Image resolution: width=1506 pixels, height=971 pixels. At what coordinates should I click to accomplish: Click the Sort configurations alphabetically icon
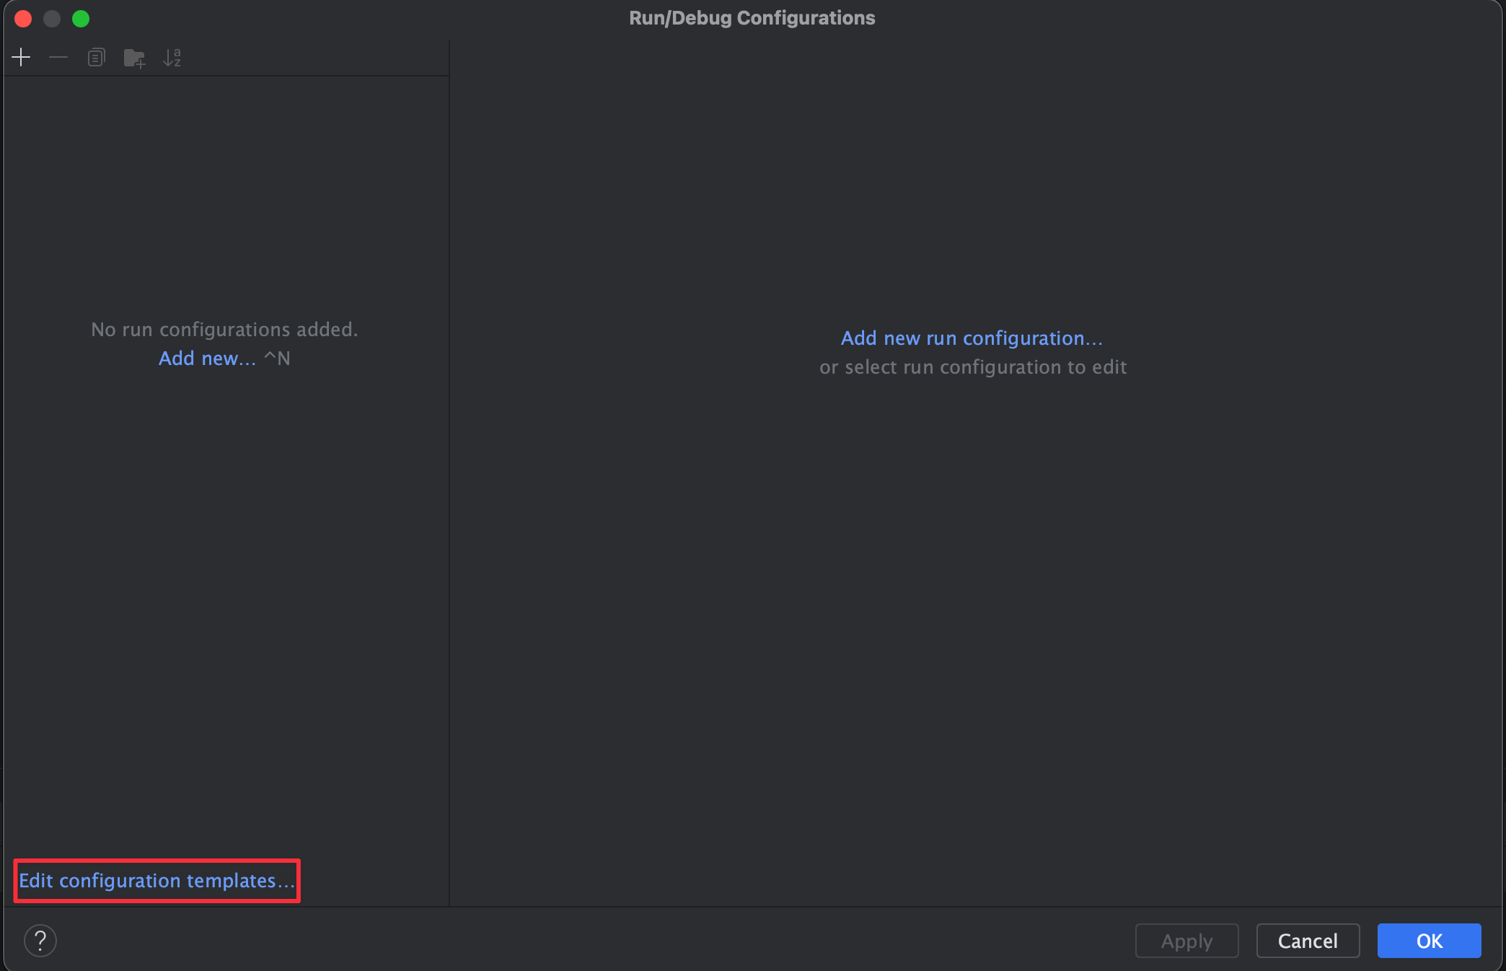tap(172, 58)
